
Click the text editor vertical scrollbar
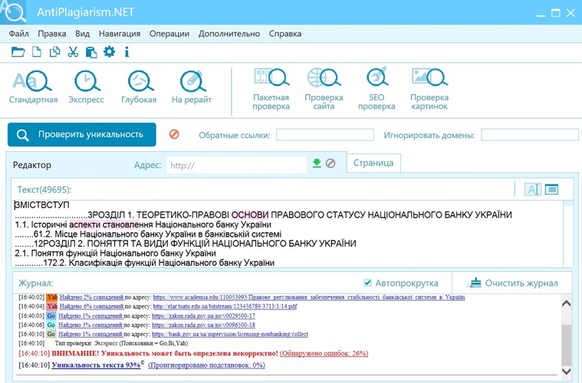pos(568,234)
